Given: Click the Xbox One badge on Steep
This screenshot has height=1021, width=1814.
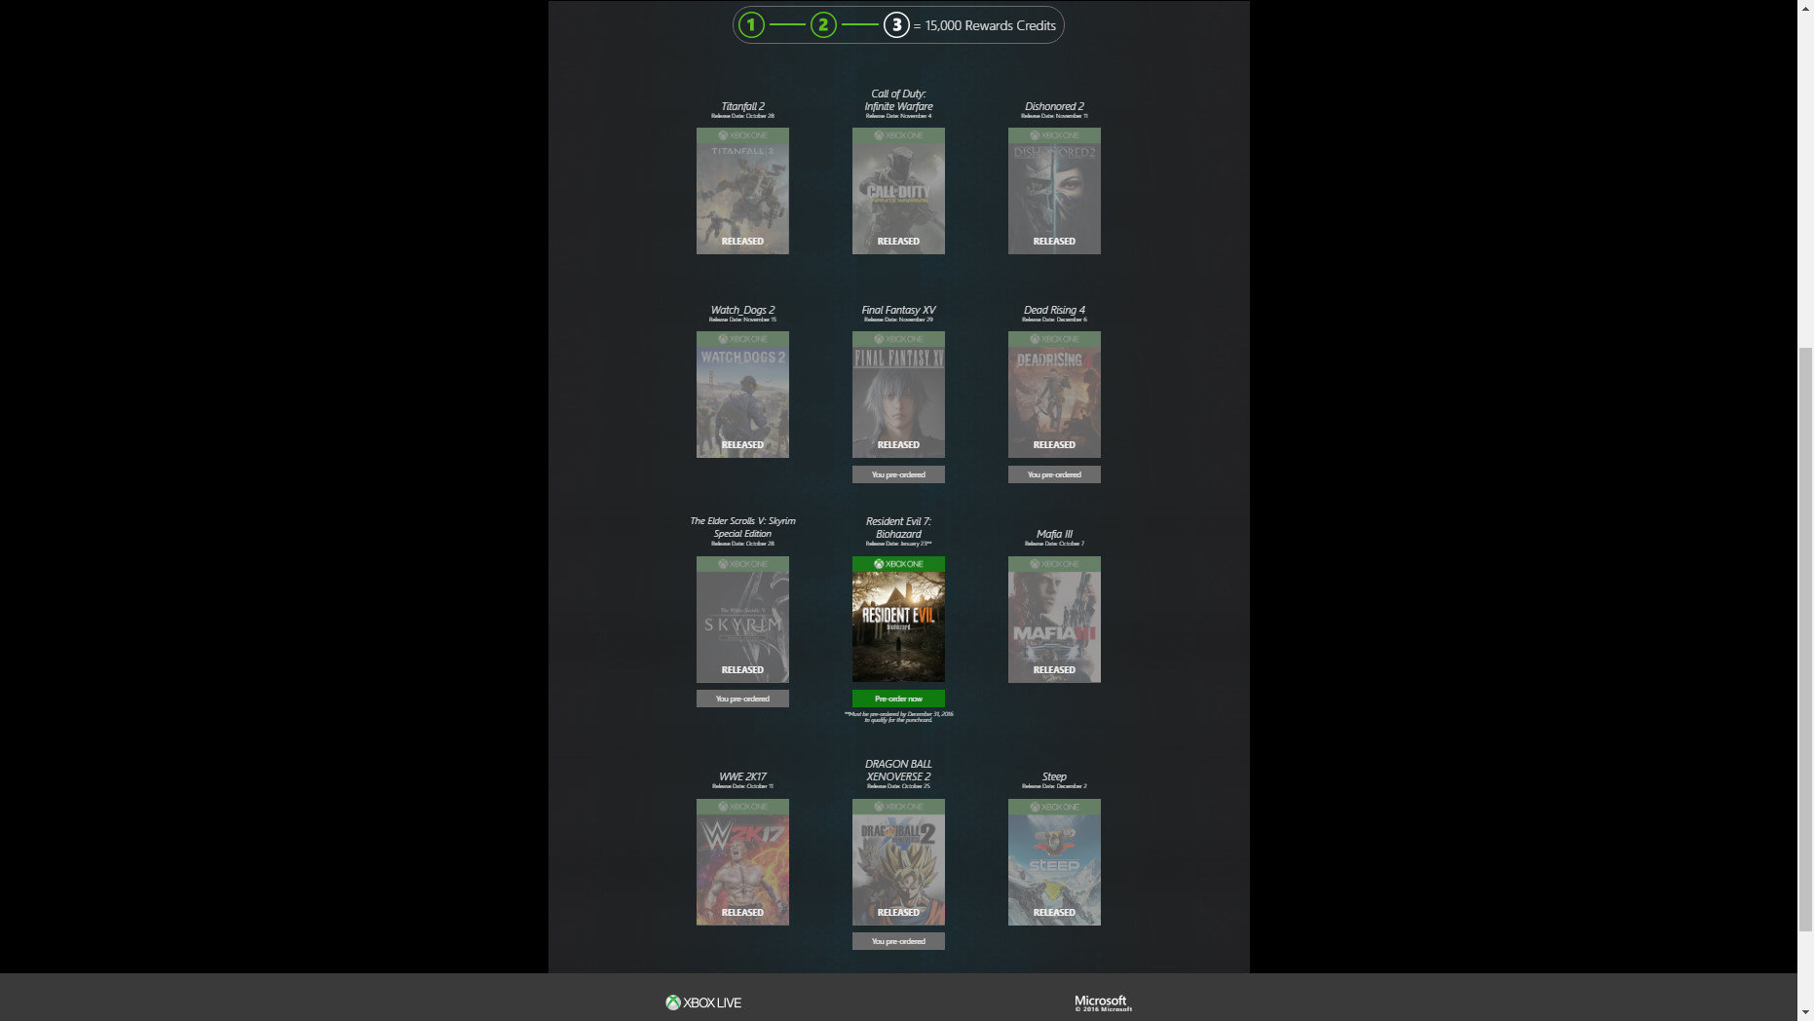Looking at the screenshot, I should tap(1053, 806).
